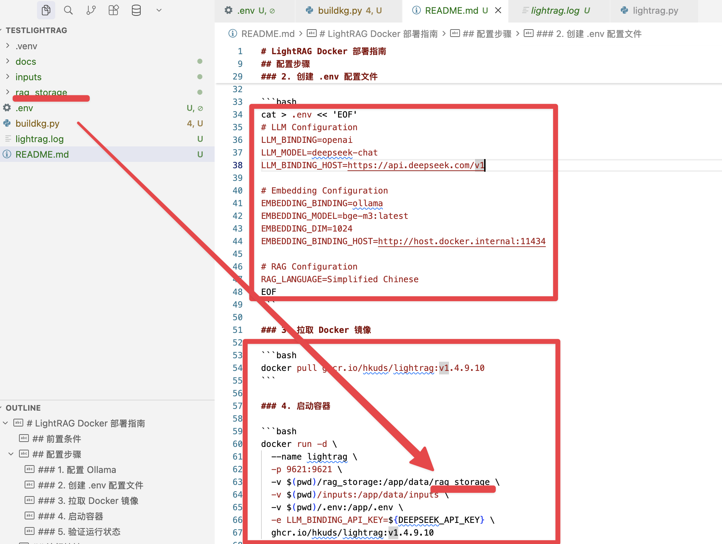Open the .env editor tab
The height and width of the screenshot is (544, 722).
click(246, 11)
